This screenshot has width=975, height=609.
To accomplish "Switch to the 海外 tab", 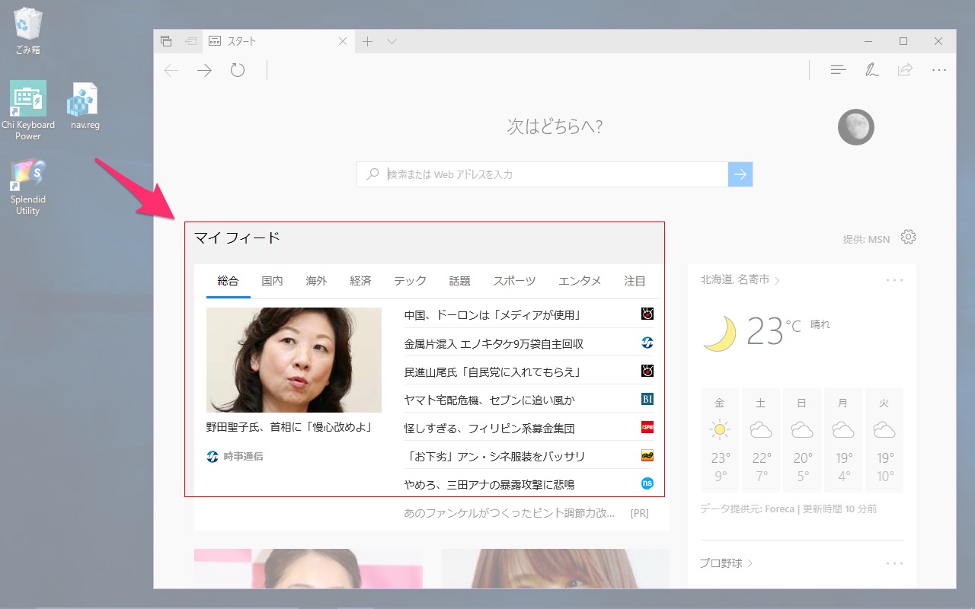I will pos(316,281).
